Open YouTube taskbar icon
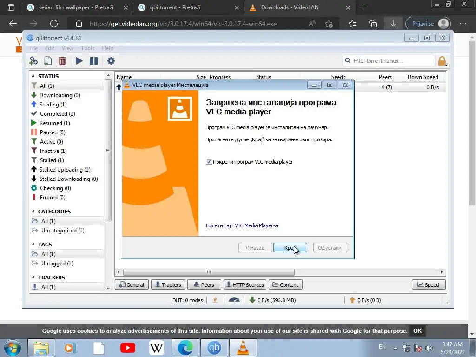Image resolution: width=476 pixels, height=357 pixels. pyautogui.click(x=128, y=348)
